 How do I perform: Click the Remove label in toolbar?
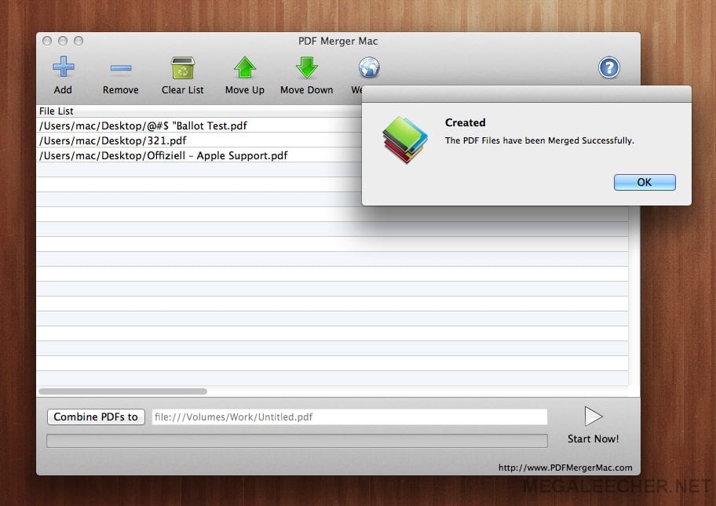coord(121,90)
